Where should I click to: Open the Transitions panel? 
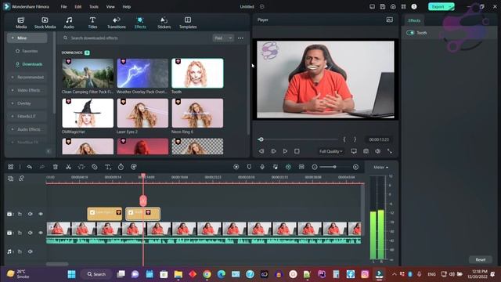click(117, 23)
